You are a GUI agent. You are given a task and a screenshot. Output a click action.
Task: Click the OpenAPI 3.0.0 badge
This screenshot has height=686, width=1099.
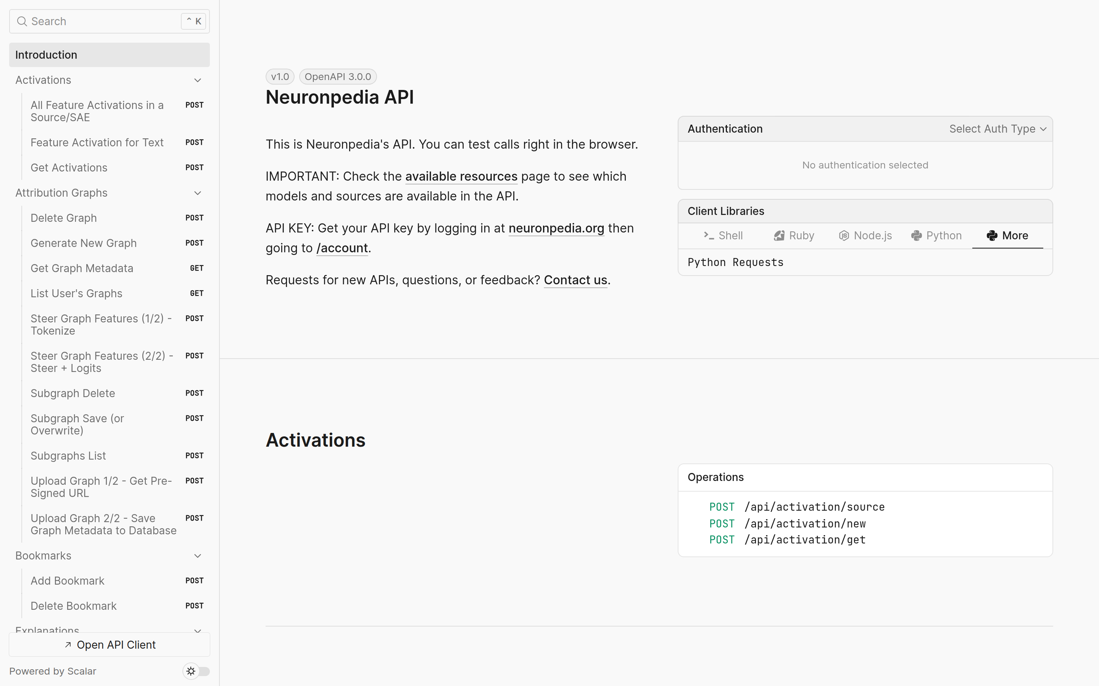click(x=338, y=77)
